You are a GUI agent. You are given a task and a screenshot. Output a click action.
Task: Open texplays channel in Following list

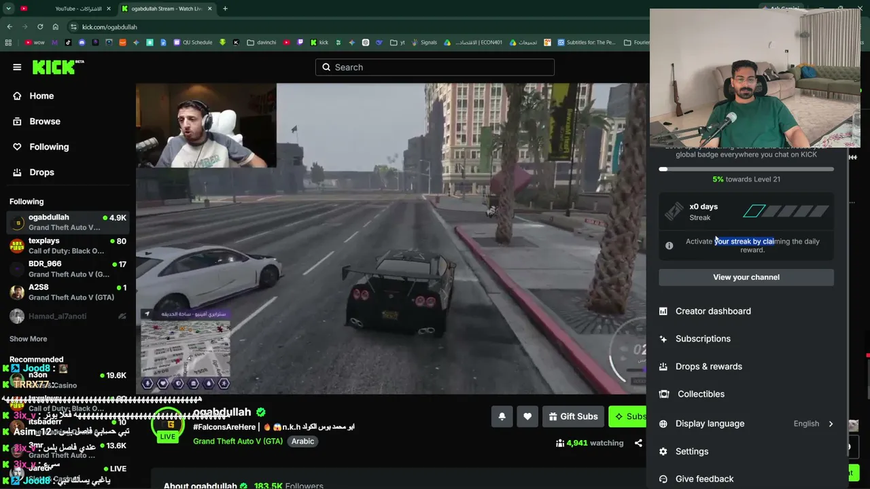[68, 246]
